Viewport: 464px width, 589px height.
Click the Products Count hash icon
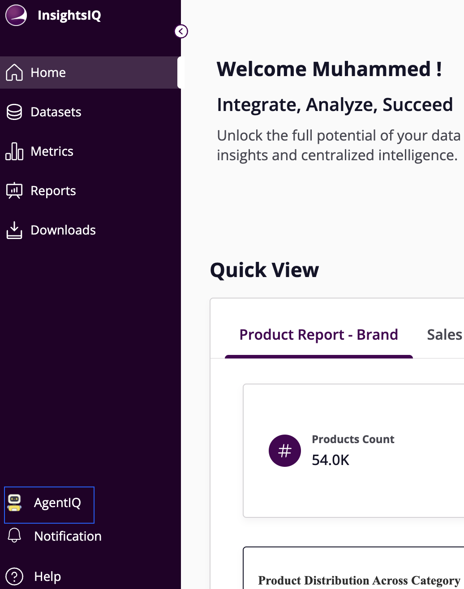pos(285,451)
